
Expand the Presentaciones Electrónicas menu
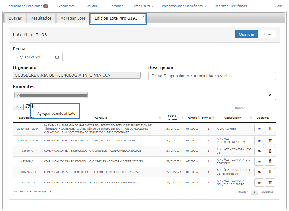pyautogui.click(x=184, y=6)
